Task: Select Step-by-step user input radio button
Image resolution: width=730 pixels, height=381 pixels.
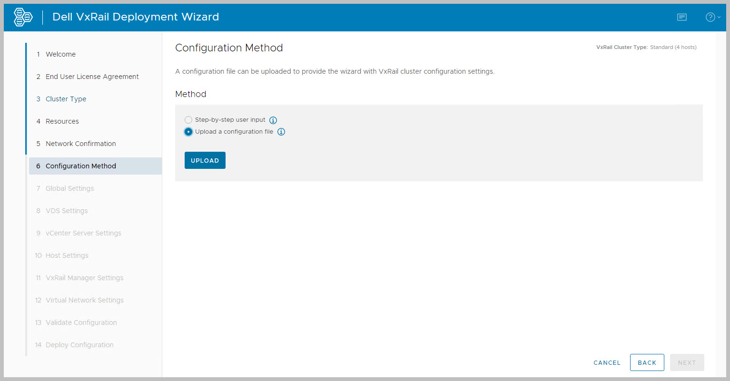Action: 188,120
